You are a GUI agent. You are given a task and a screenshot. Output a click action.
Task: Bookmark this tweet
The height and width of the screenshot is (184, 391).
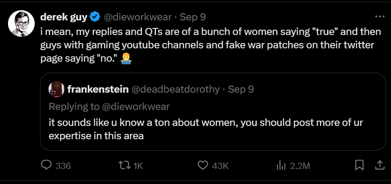tap(359, 165)
